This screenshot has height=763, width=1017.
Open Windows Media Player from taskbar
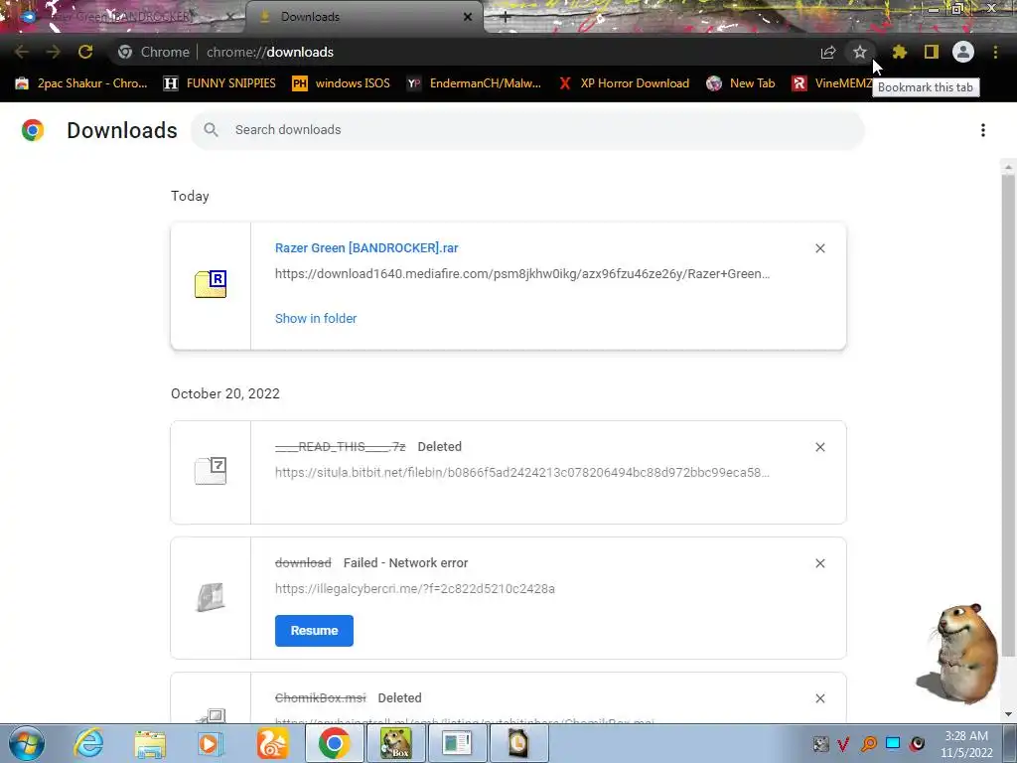pyautogui.click(x=209, y=743)
